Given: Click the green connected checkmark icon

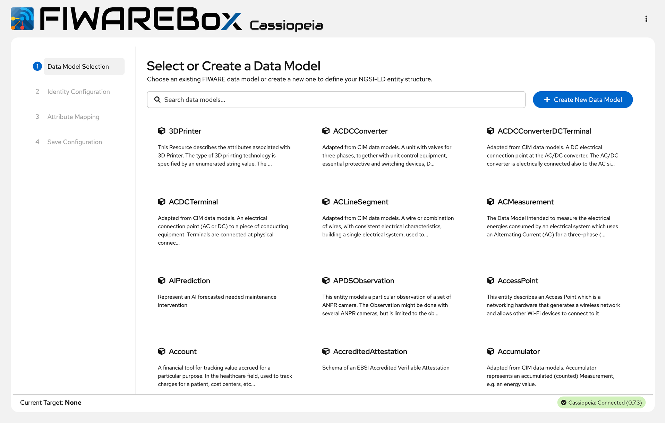Looking at the screenshot, I should click(564, 403).
